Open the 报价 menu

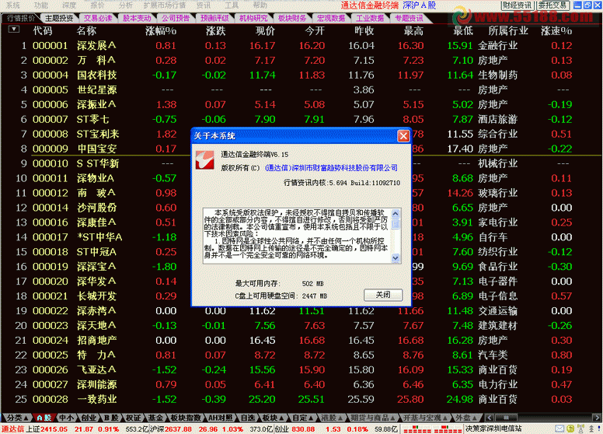click(97, 5)
